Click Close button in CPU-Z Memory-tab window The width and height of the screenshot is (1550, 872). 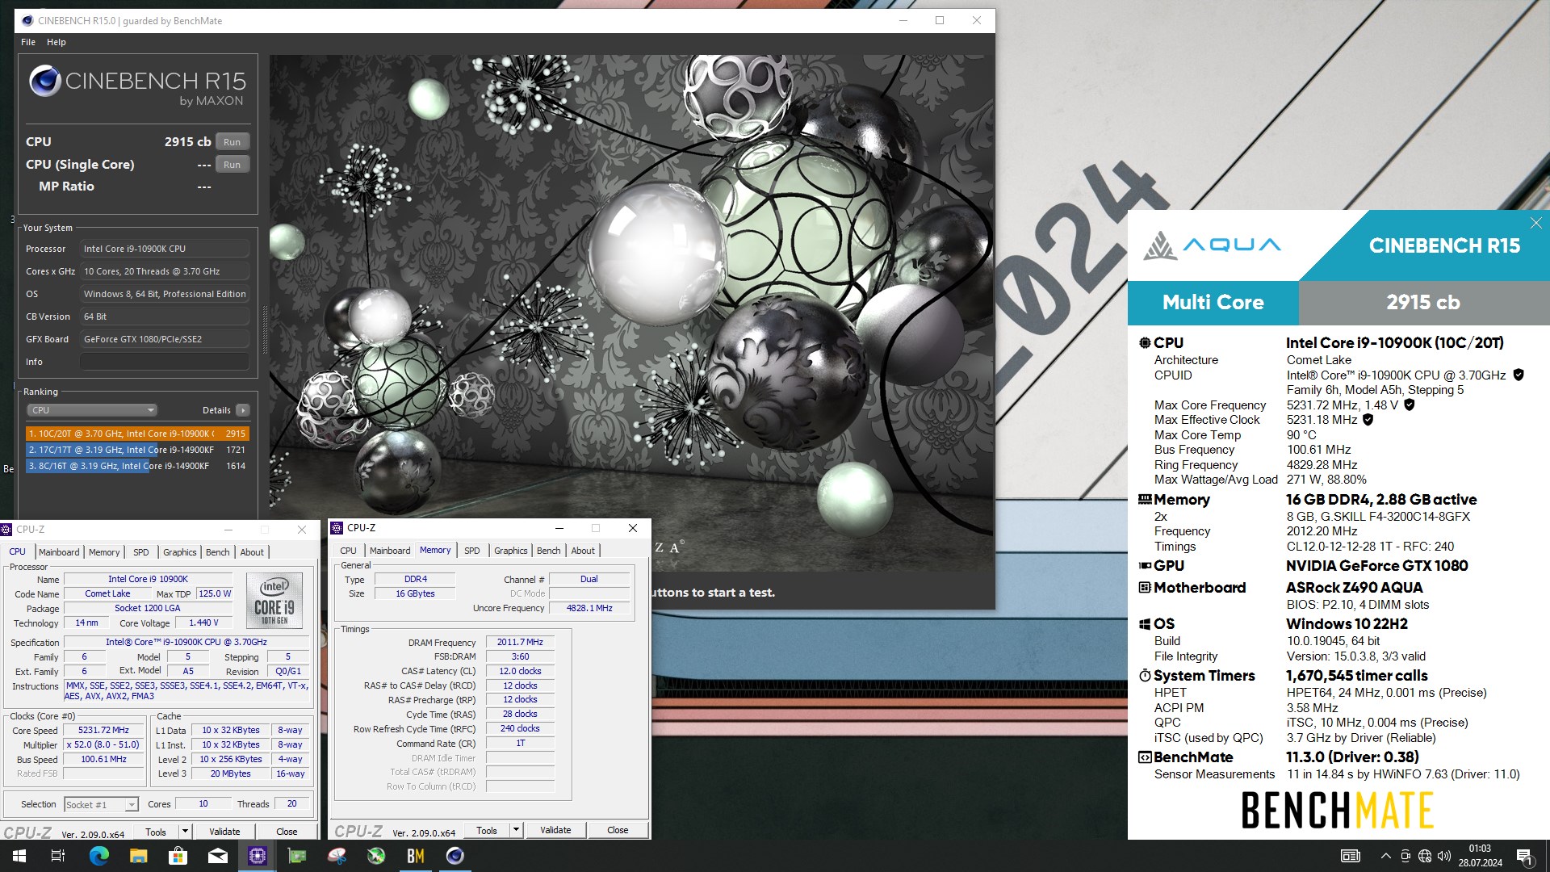618,830
